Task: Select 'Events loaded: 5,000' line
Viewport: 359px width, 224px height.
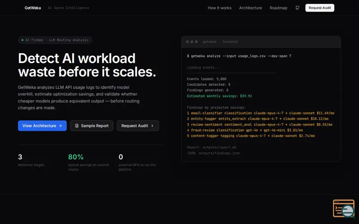Action: (206, 79)
